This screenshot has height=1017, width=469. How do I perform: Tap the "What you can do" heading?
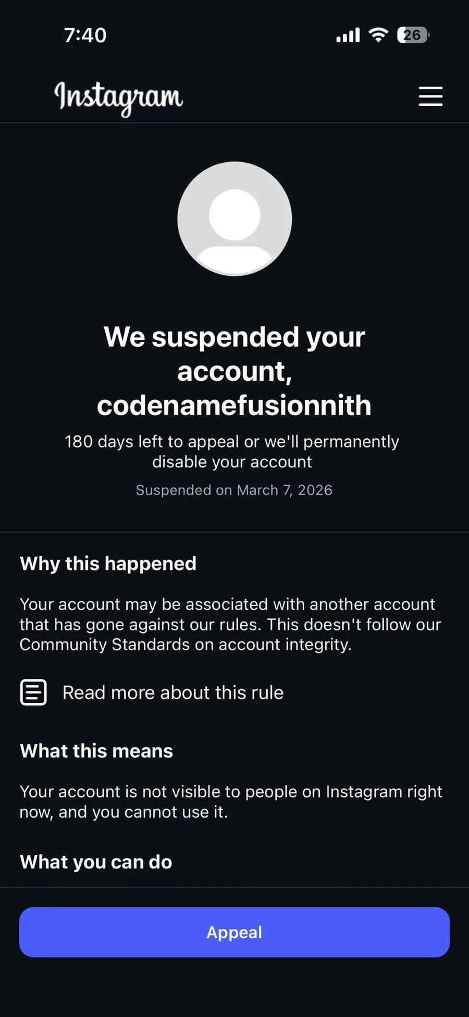[x=96, y=862]
